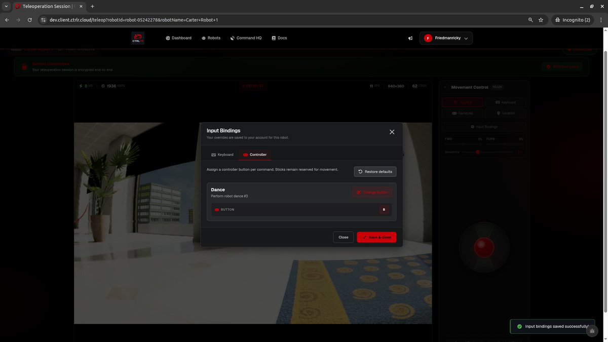Click the browser Back arrow
The image size is (608, 342).
pos(7,20)
